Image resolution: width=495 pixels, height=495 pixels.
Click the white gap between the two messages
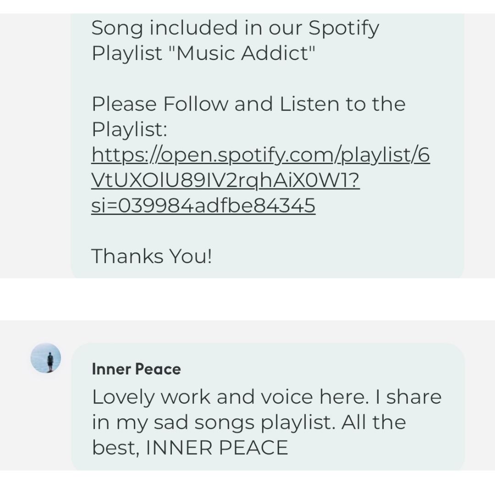point(247,299)
